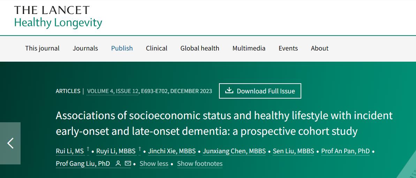Click the download icon in Download Full Issue
416x178 pixels.
coord(229,91)
